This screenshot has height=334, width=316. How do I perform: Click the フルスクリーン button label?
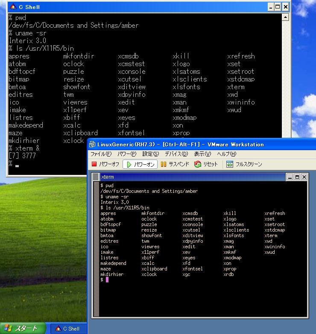[x=249, y=164]
